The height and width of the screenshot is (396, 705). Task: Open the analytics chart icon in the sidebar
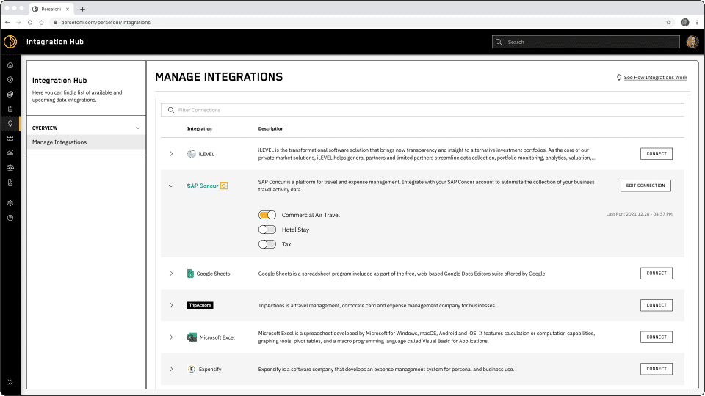coord(10,153)
